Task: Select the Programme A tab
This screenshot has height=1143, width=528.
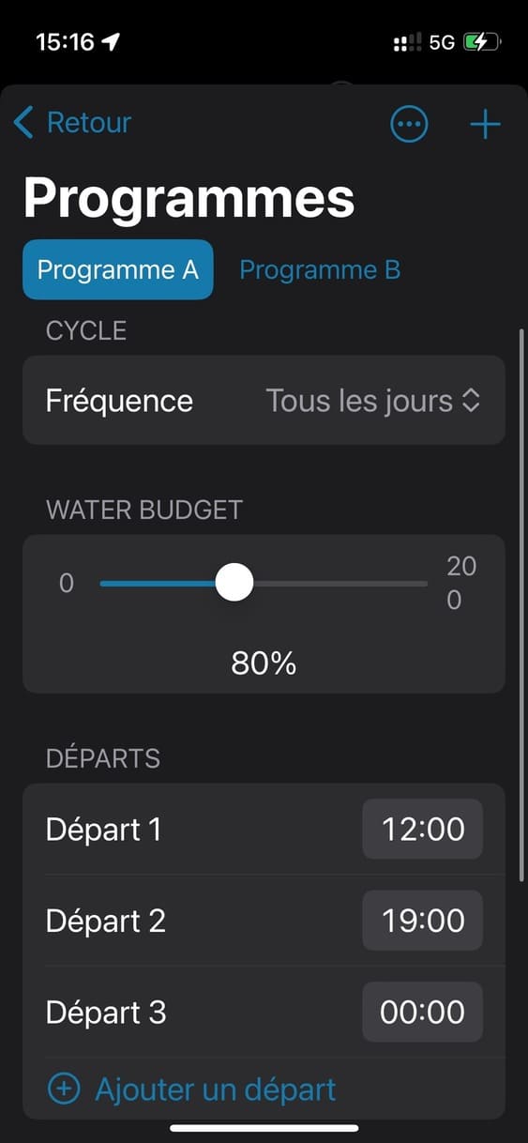Action: pyautogui.click(x=118, y=270)
